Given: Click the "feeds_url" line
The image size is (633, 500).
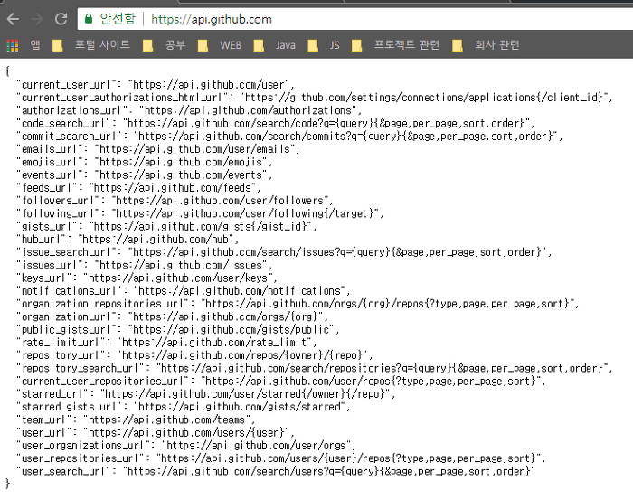Looking at the screenshot, I should tap(139, 188).
